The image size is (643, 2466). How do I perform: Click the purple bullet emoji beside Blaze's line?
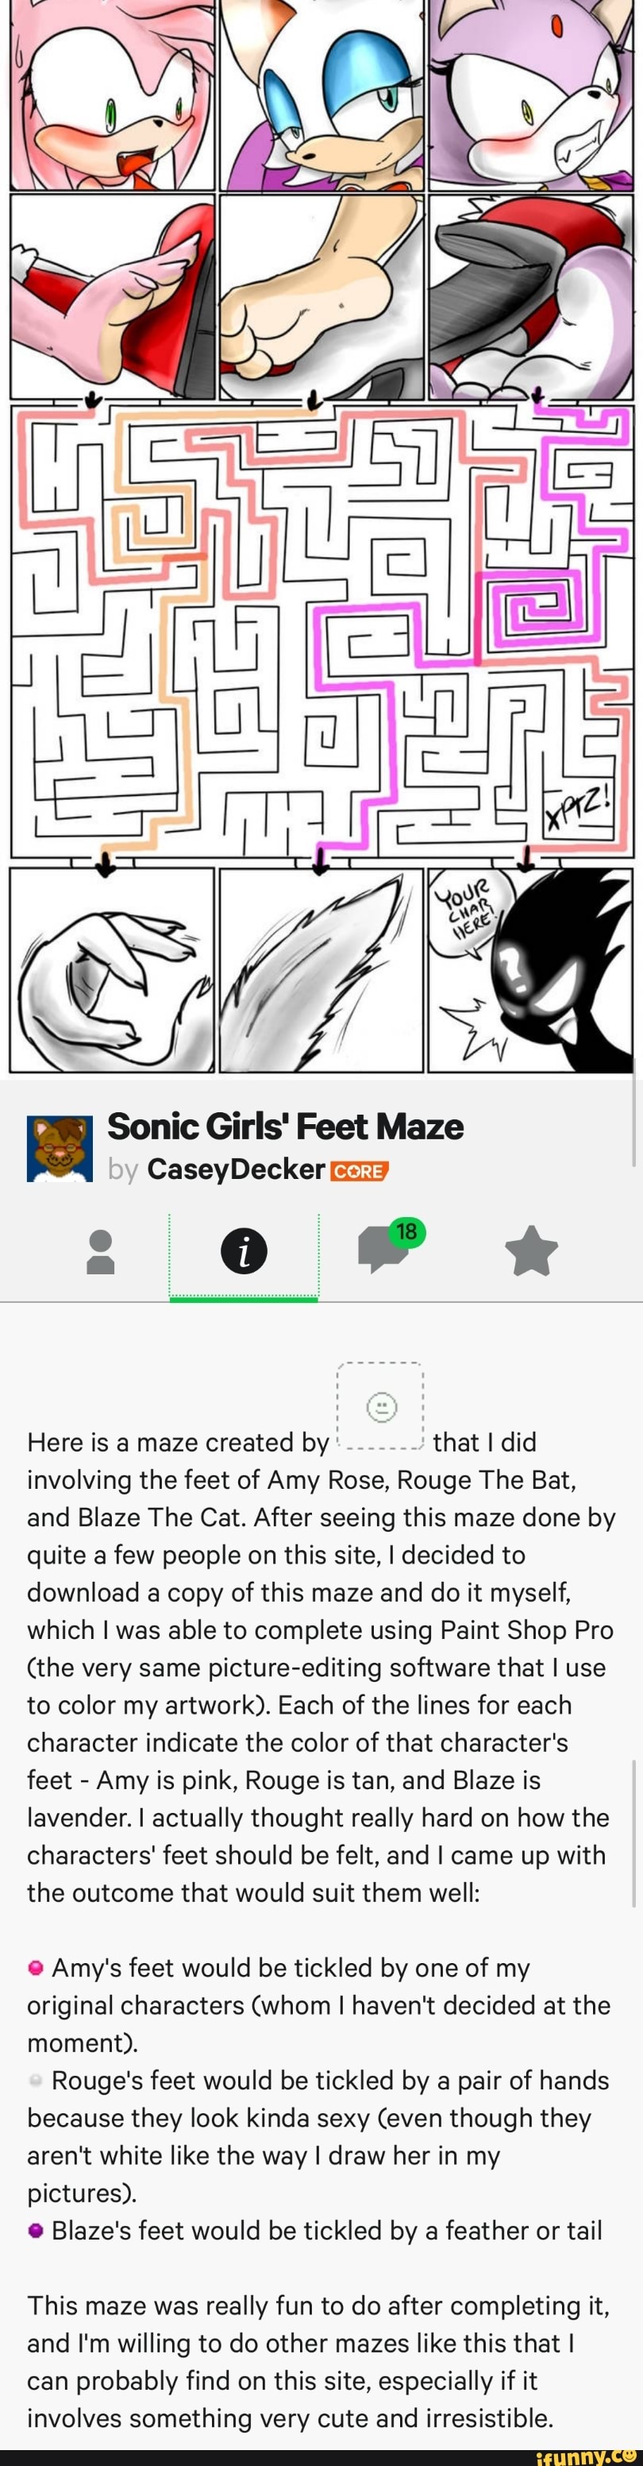pyautogui.click(x=36, y=2231)
